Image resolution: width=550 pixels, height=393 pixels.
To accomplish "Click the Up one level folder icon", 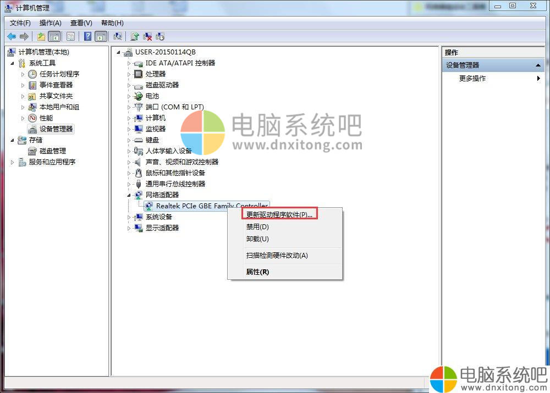I will [x=41, y=36].
